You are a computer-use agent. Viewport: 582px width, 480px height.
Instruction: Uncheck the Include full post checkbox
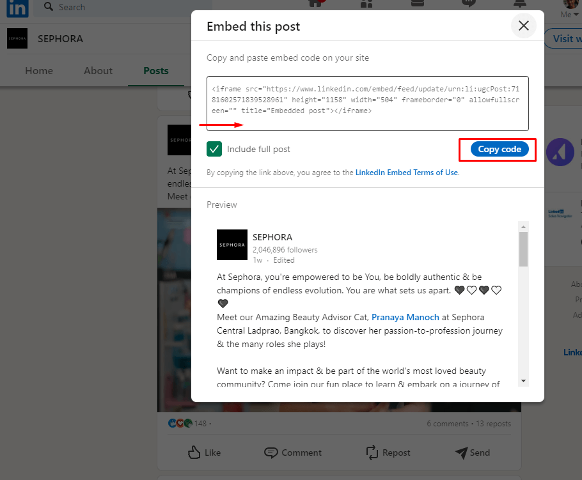click(x=214, y=149)
